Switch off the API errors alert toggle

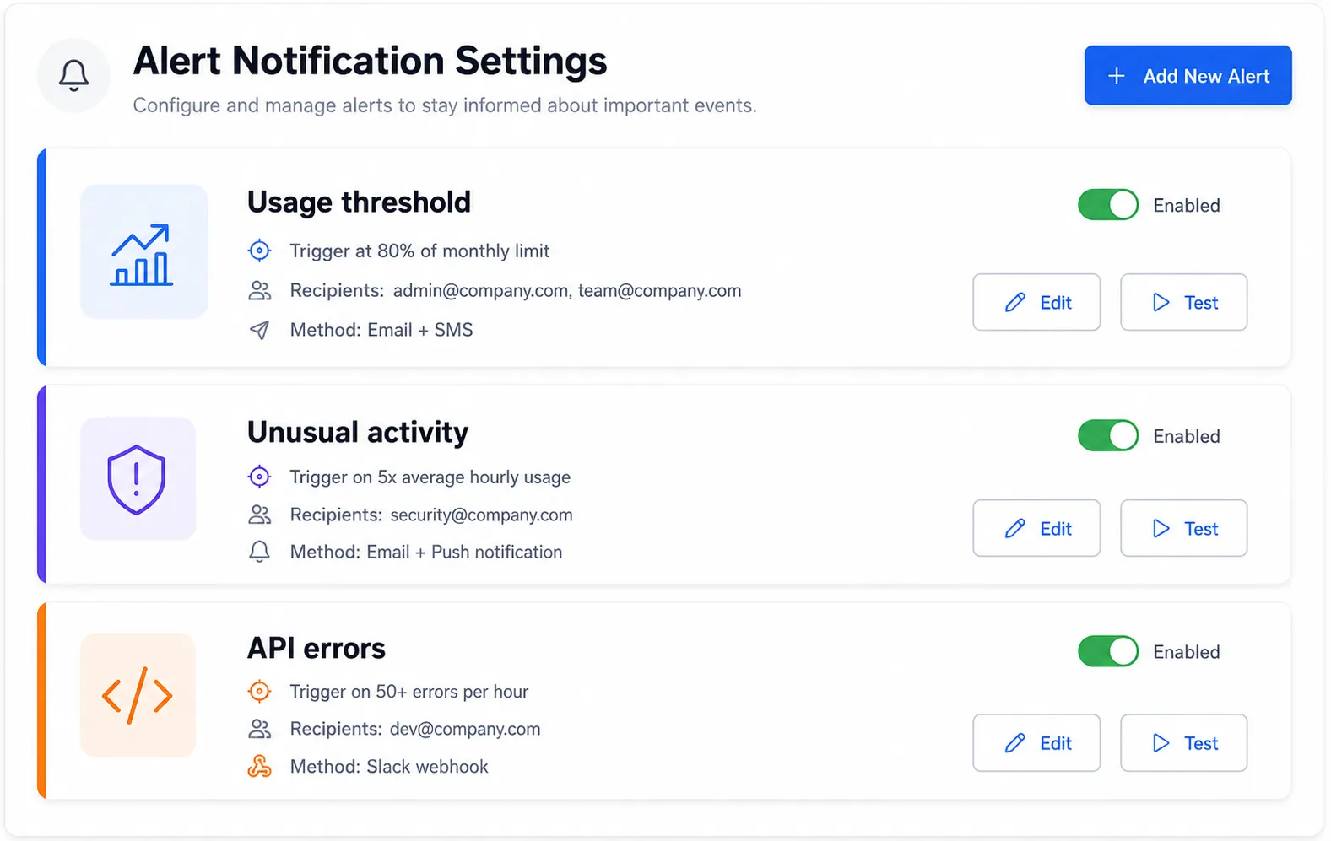click(x=1108, y=651)
